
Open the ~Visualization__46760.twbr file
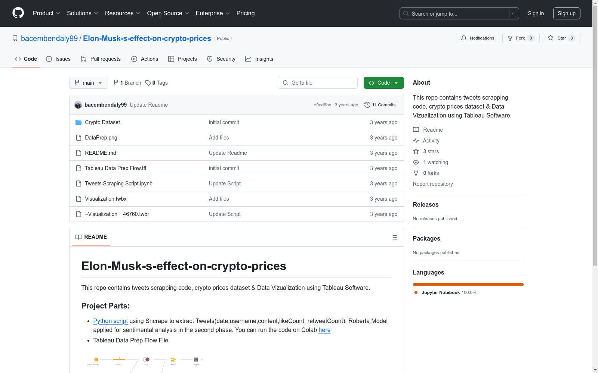pos(117,214)
